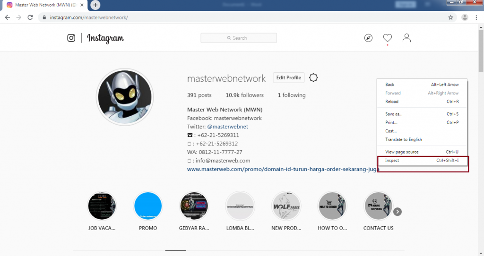484x256 pixels.
Task: Click the robot profile picture
Action: coord(125,97)
